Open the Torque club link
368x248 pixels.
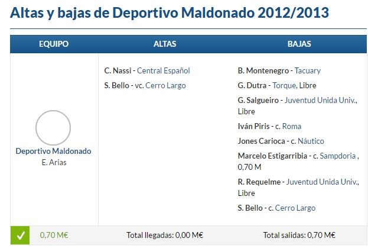click(284, 86)
